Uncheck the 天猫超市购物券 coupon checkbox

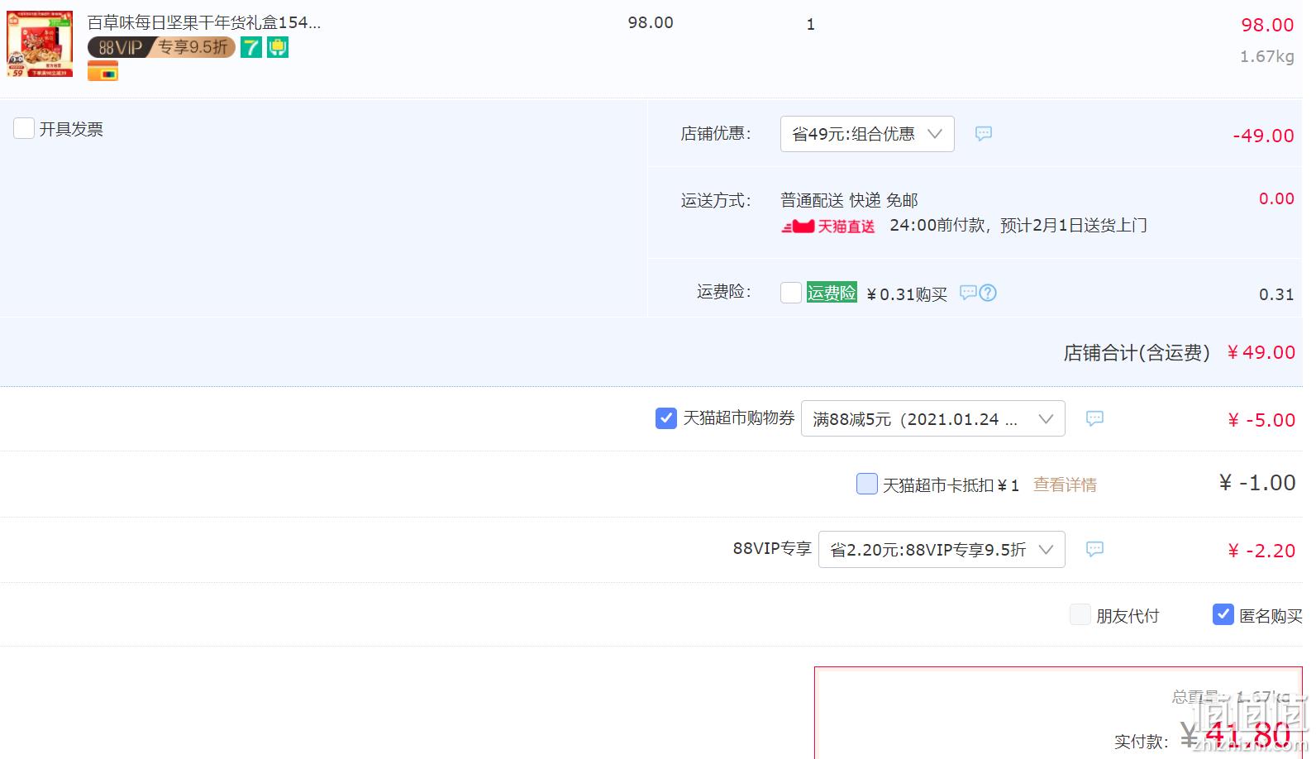665,418
